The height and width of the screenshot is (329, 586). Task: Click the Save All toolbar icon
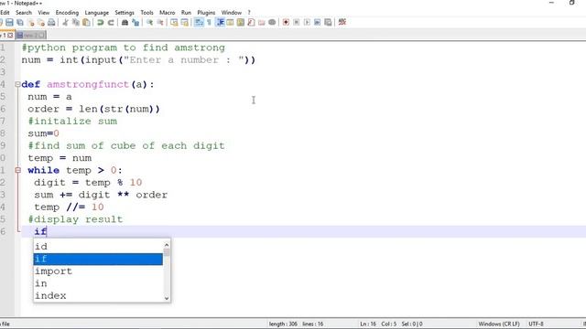click(x=20, y=22)
